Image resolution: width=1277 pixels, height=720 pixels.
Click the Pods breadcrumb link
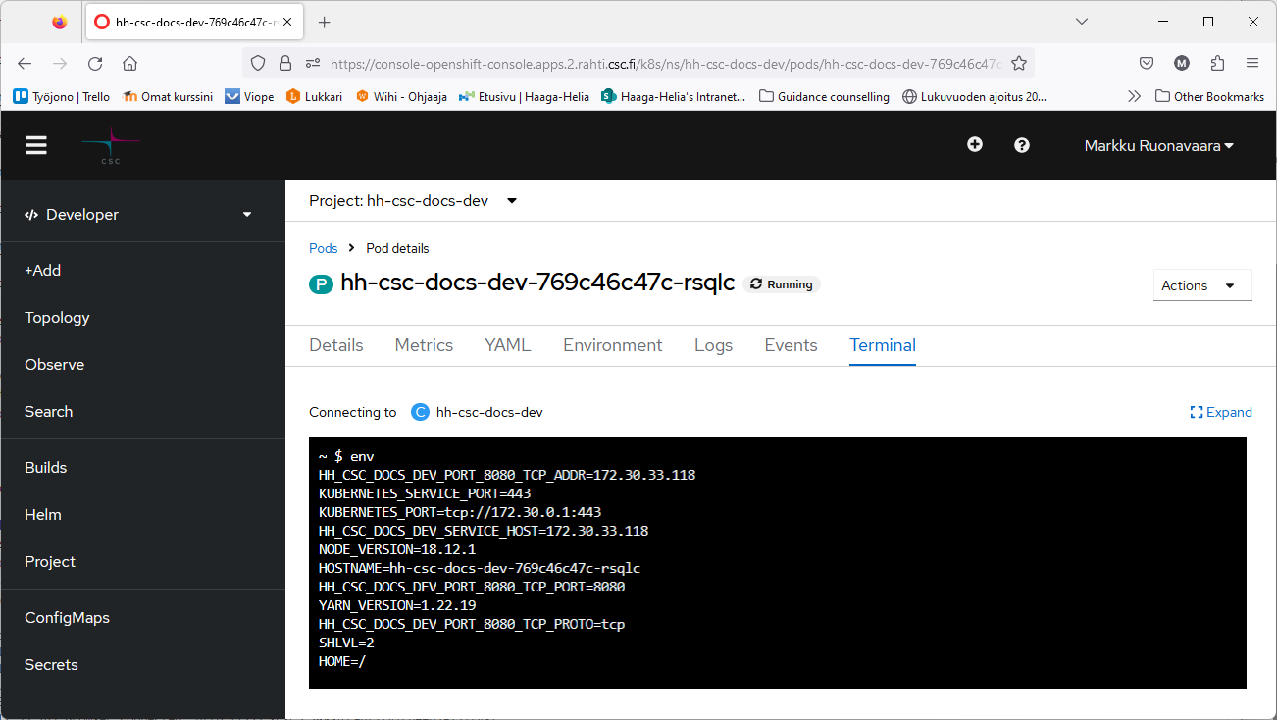click(323, 248)
